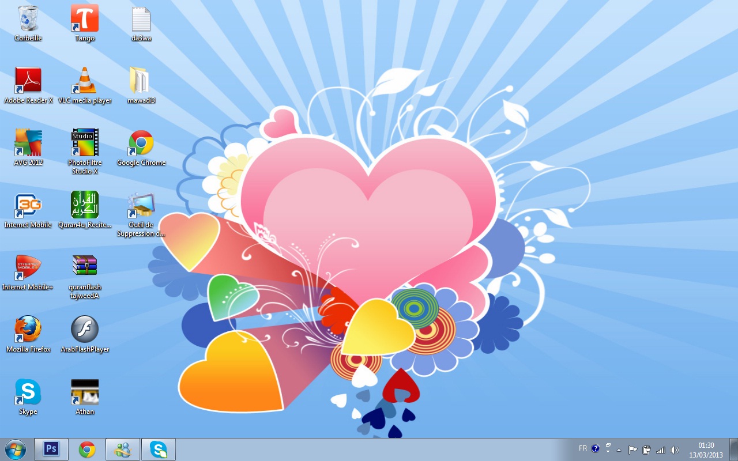The image size is (738, 461).
Task: Open the language bar options arrow
Action: click(x=608, y=451)
